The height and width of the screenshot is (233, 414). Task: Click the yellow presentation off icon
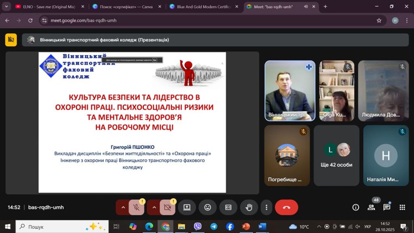point(11,40)
